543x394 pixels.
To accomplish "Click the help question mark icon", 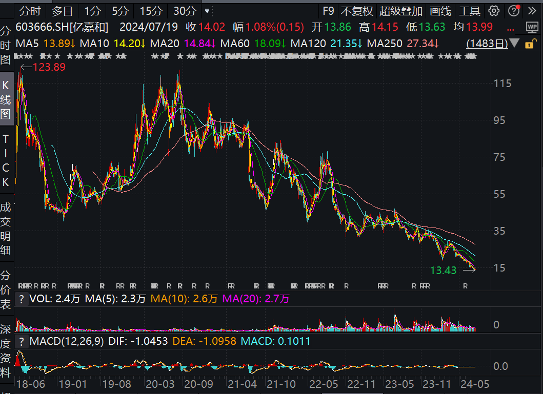I will [x=514, y=11].
